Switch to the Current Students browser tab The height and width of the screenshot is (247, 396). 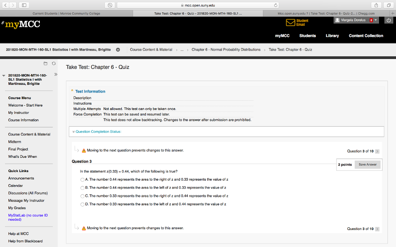[66, 14]
